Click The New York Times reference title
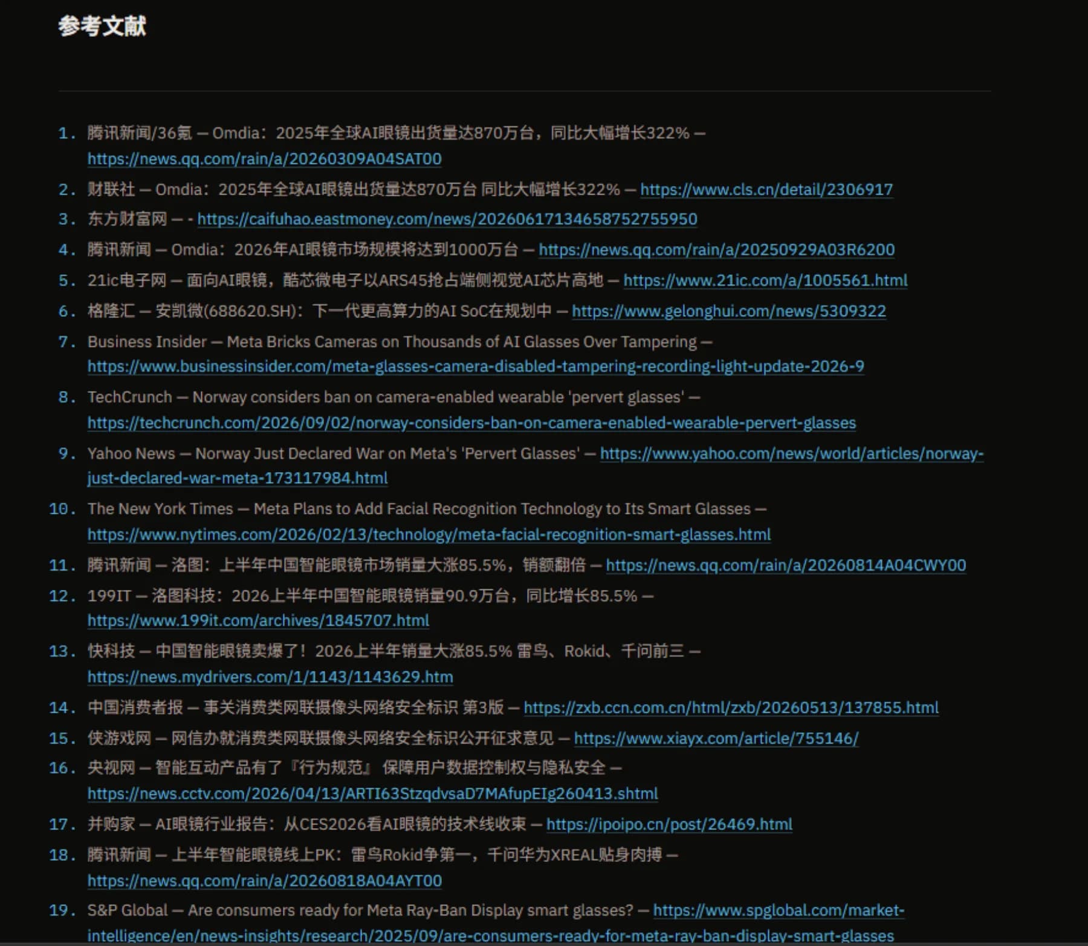Viewport: 1088px width, 946px height. pyautogui.click(x=502, y=510)
